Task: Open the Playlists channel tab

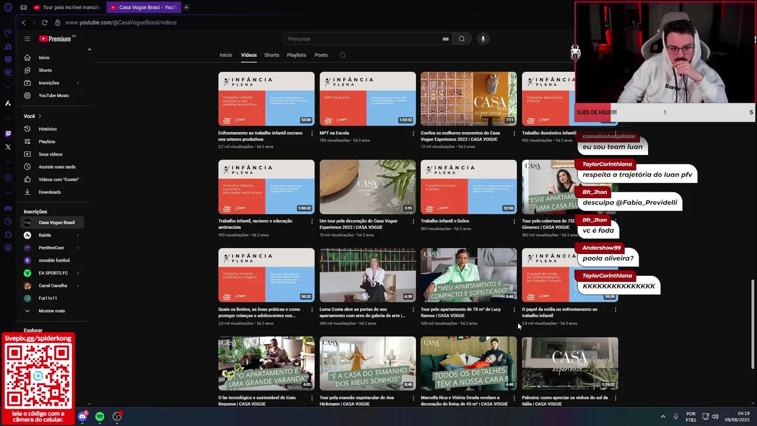Action: click(x=296, y=55)
